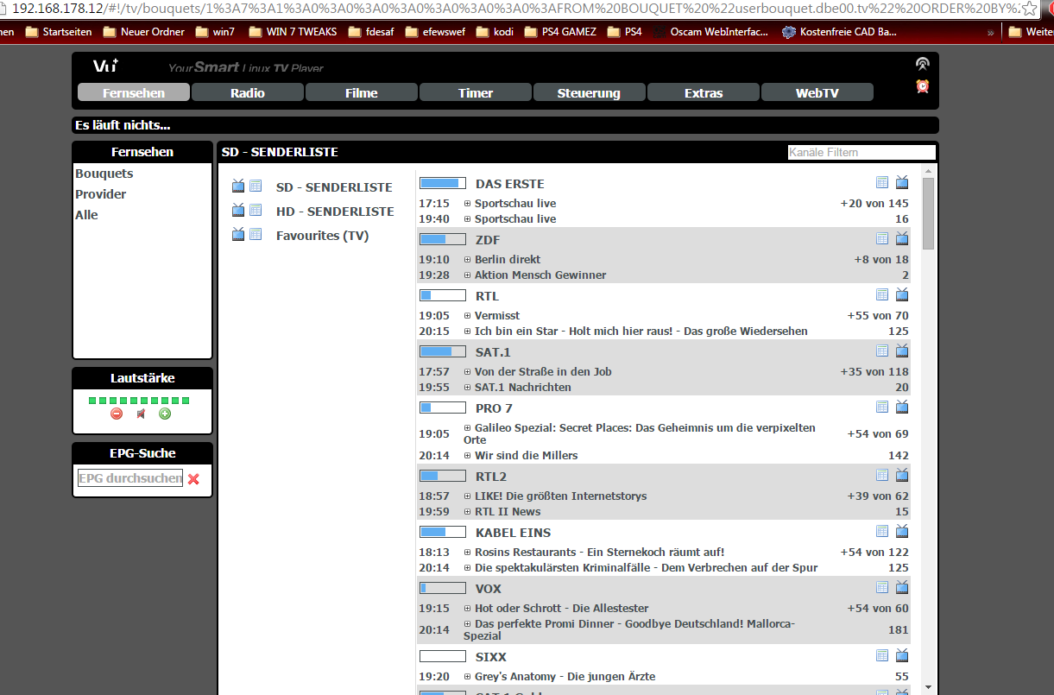Viewport: 1054px width, 695px height.
Task: Expand details for Berlin direkt
Action: click(467, 259)
